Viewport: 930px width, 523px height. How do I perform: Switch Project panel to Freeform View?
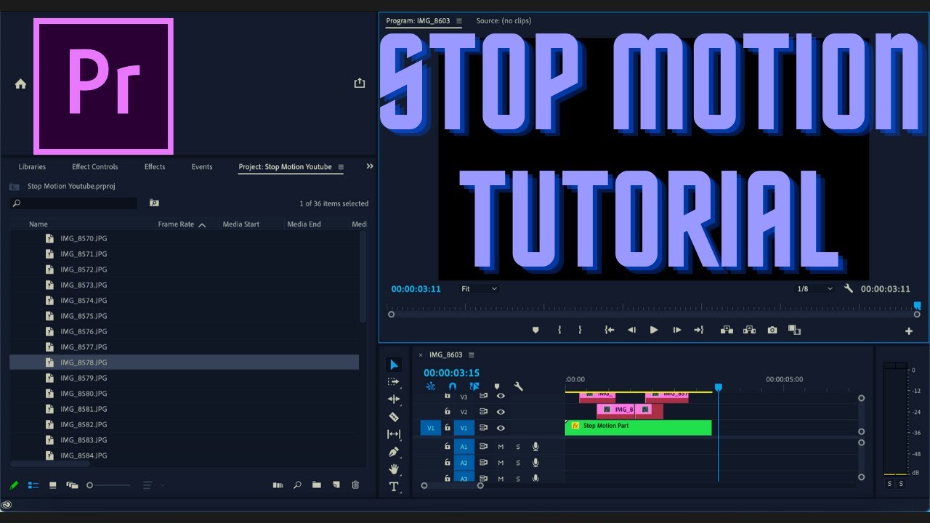[72, 485]
